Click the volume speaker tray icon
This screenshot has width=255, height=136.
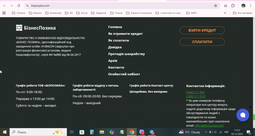pos(215,132)
